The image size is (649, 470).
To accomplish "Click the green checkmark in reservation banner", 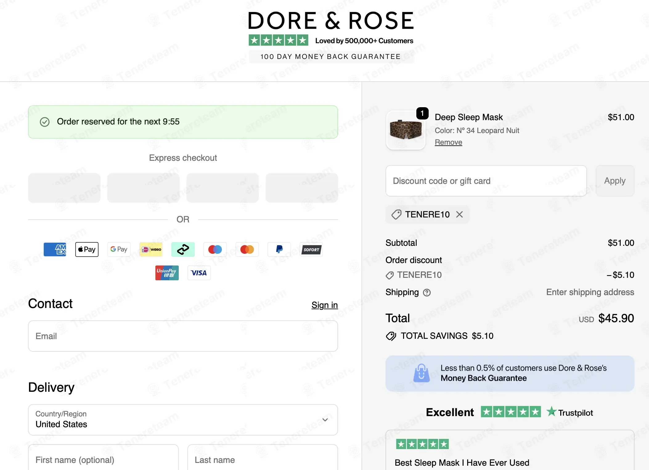I will [x=45, y=122].
